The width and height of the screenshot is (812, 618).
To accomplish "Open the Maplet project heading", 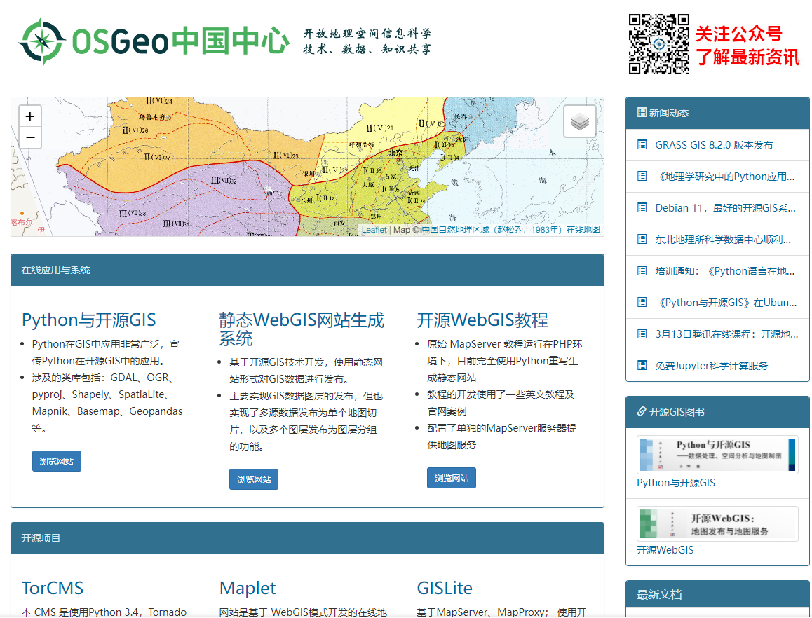I will tap(248, 588).
